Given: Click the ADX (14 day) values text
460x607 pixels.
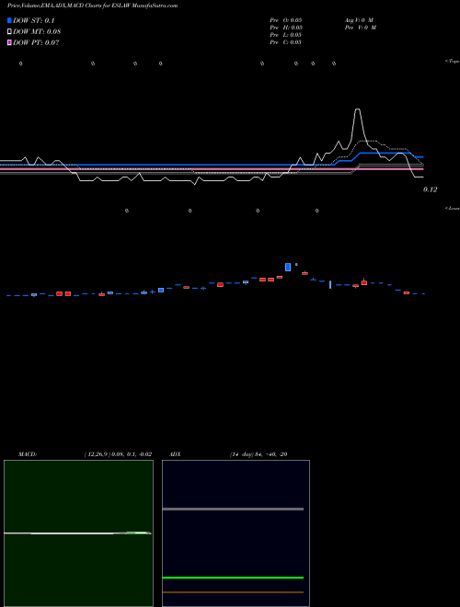Looking at the screenshot, I should pyautogui.click(x=259, y=454).
